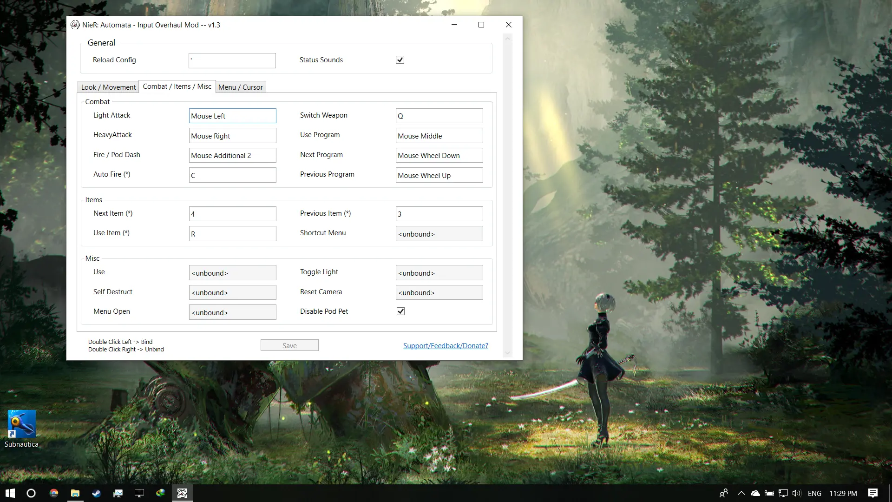Click the 'Double Click Right -> Unbind' hint
892x502 pixels.
[x=126, y=350]
